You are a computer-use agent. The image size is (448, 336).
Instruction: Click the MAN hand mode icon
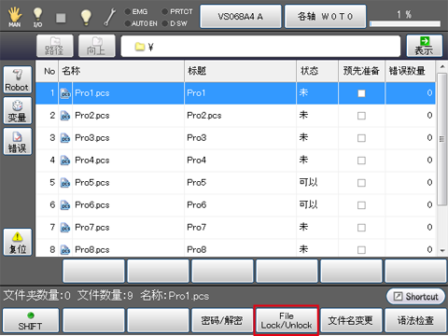15,17
